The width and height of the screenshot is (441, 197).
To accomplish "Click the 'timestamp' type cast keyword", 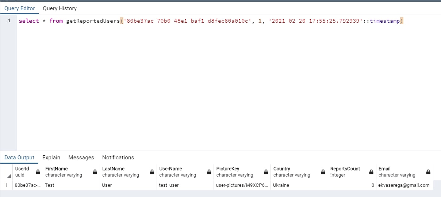I will click(x=385, y=21).
